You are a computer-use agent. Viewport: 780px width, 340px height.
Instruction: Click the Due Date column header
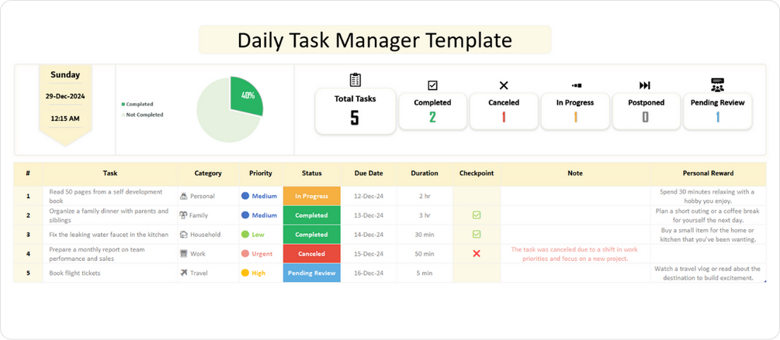pyautogui.click(x=369, y=173)
